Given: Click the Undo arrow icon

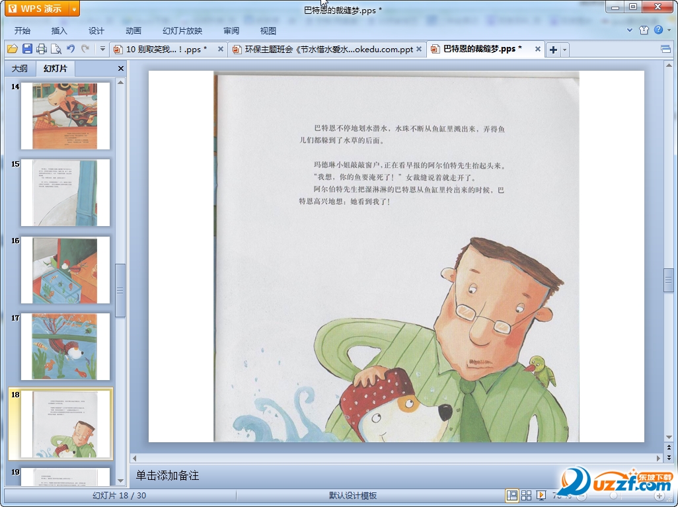Looking at the screenshot, I should point(71,49).
